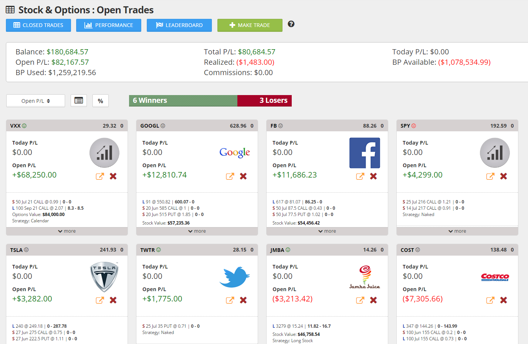528x344 pixels.
Task: Click the SPY red sad face icon
Action: [414, 126]
